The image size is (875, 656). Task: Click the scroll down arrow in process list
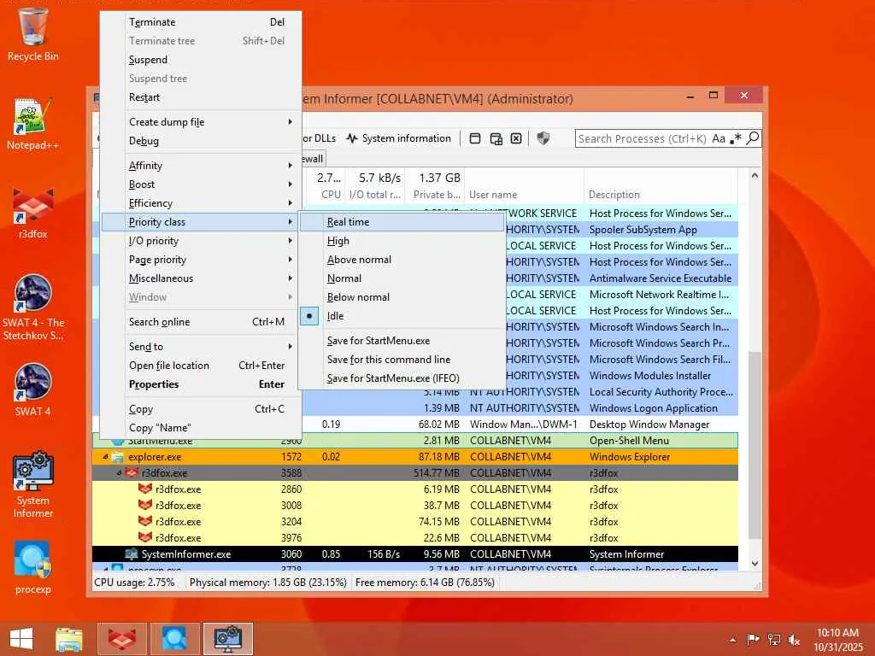click(755, 564)
